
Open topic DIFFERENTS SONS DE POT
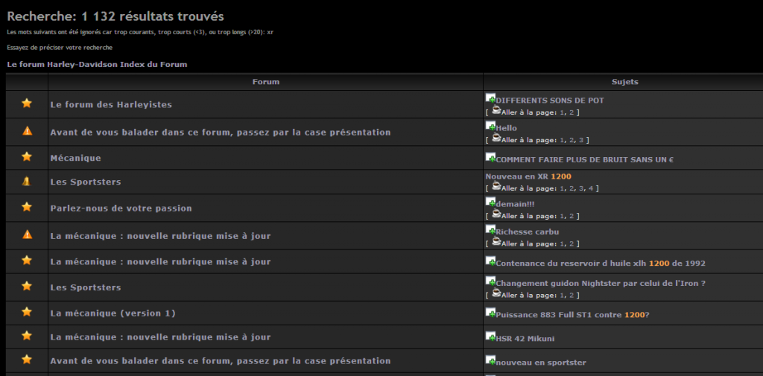tap(550, 101)
